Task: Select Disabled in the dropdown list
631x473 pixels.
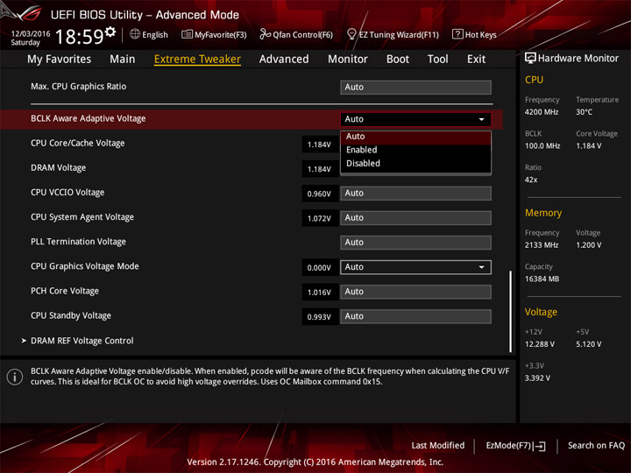Action: 415,164
